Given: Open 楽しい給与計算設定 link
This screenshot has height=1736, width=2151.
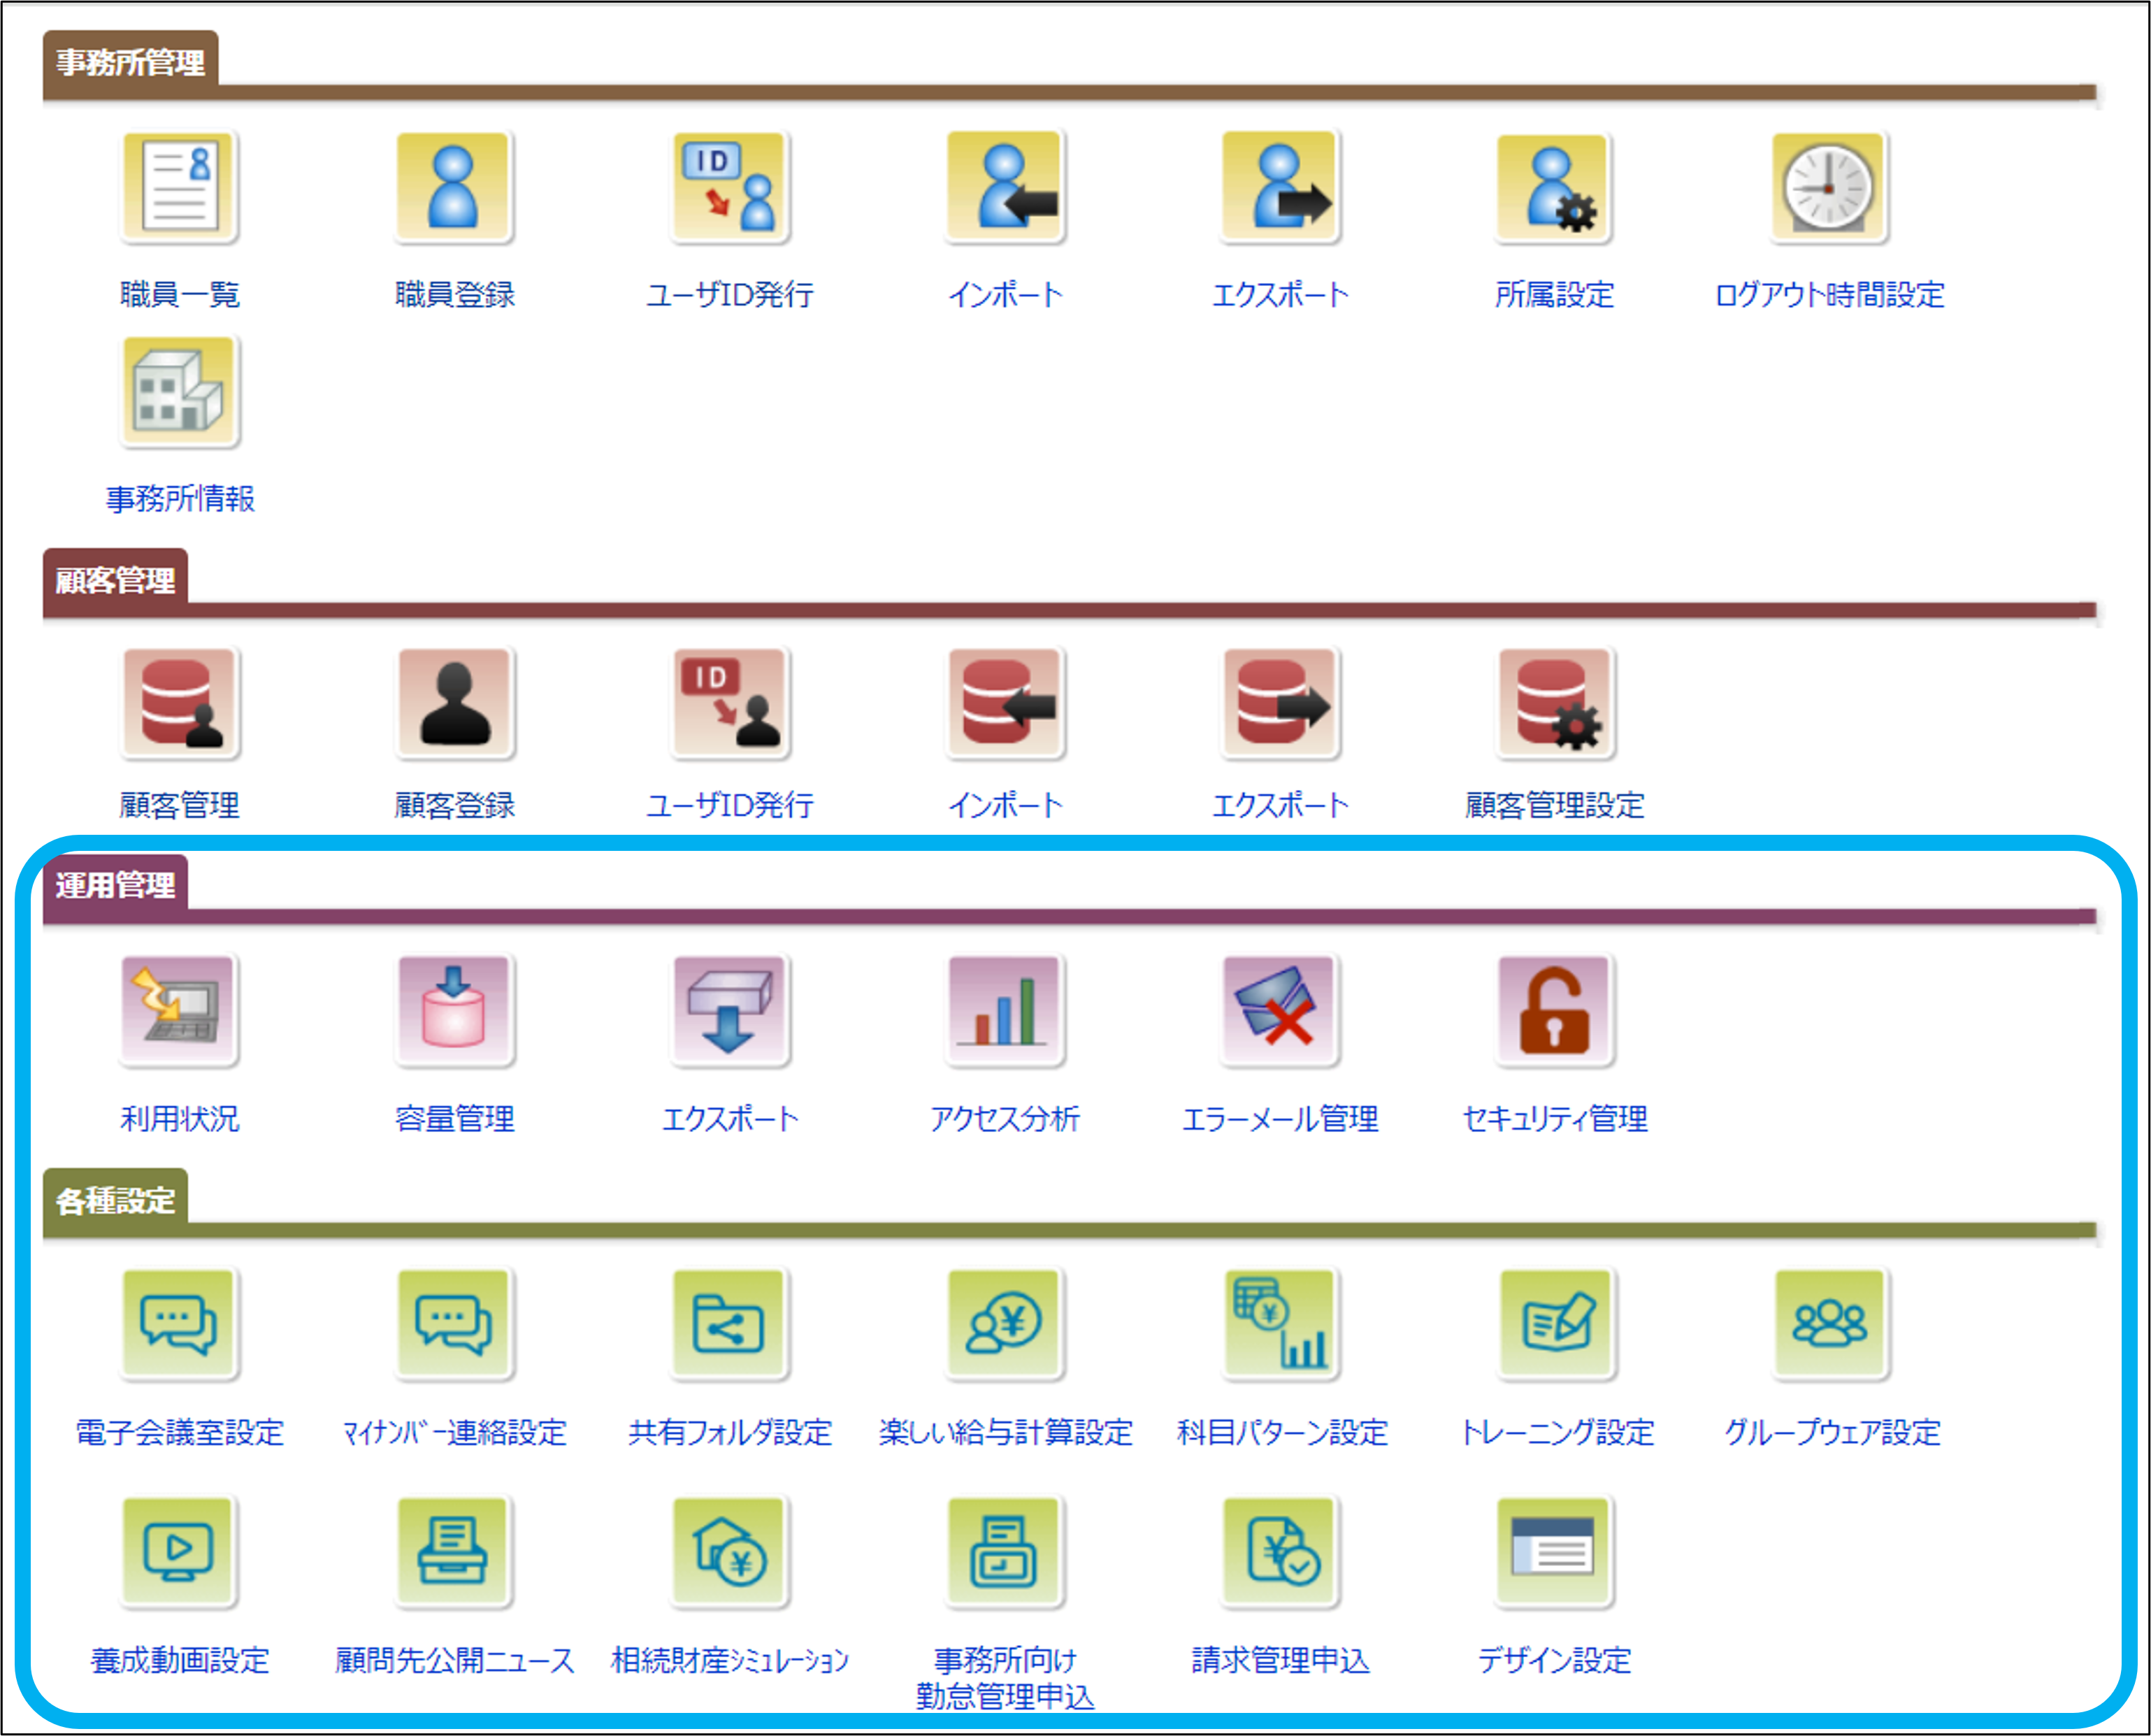Looking at the screenshot, I should click(x=1005, y=1432).
